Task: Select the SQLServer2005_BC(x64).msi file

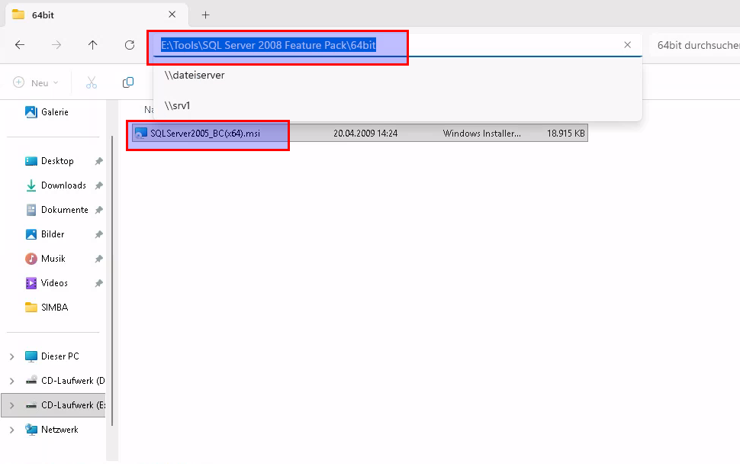Action: [x=204, y=133]
